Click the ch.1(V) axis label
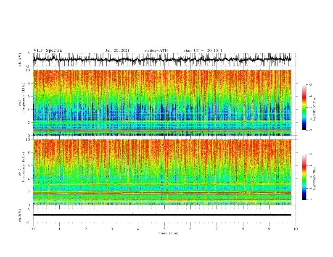The width and height of the screenshot is (333, 257). click(x=20, y=60)
